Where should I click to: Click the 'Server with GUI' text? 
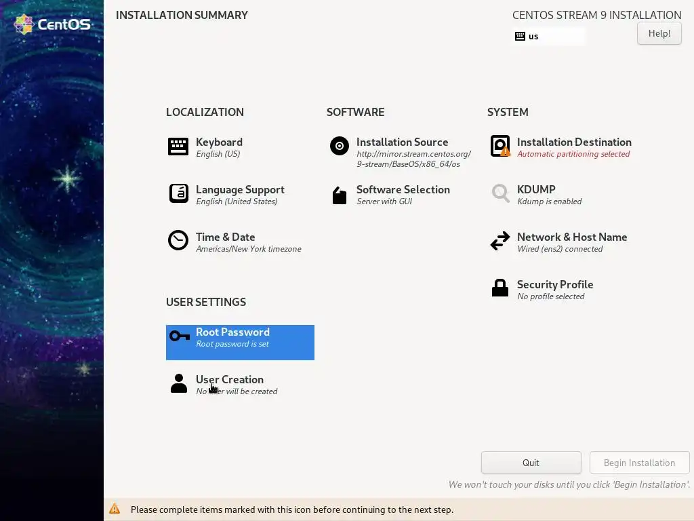pyautogui.click(x=384, y=201)
